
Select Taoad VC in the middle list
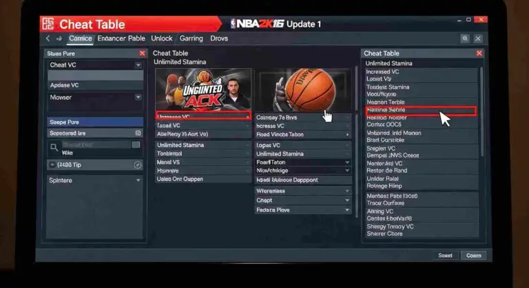tap(203, 125)
